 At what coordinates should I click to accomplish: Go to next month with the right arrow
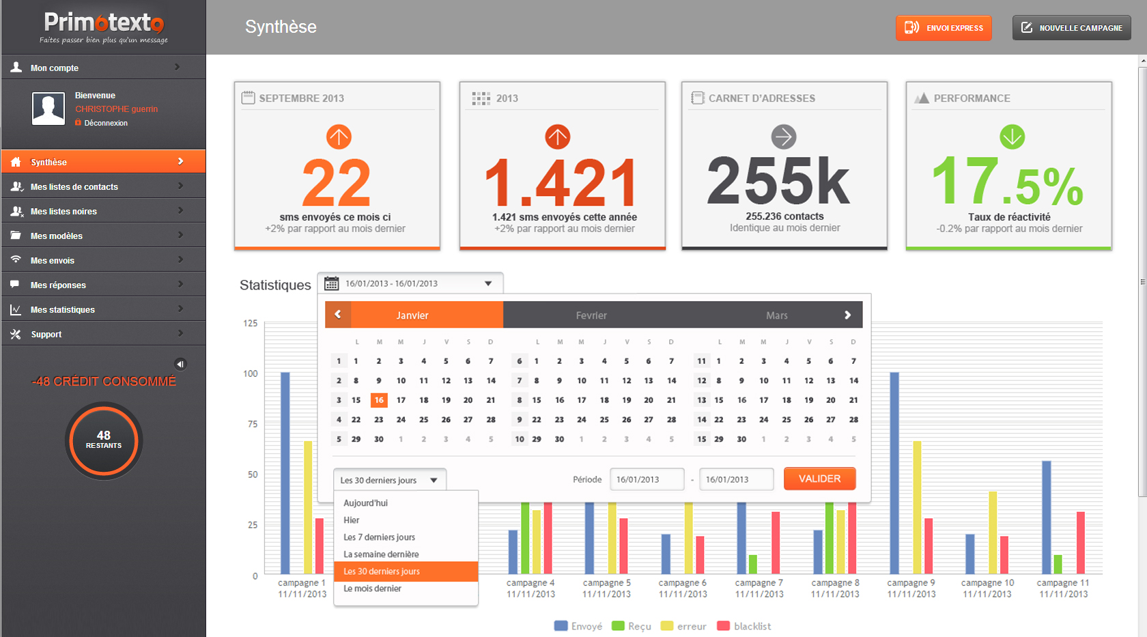point(847,315)
